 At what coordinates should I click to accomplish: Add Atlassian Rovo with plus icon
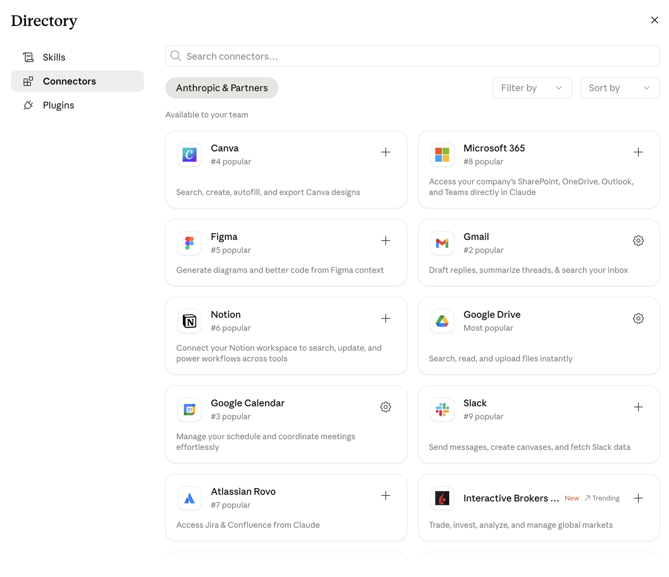coord(386,496)
